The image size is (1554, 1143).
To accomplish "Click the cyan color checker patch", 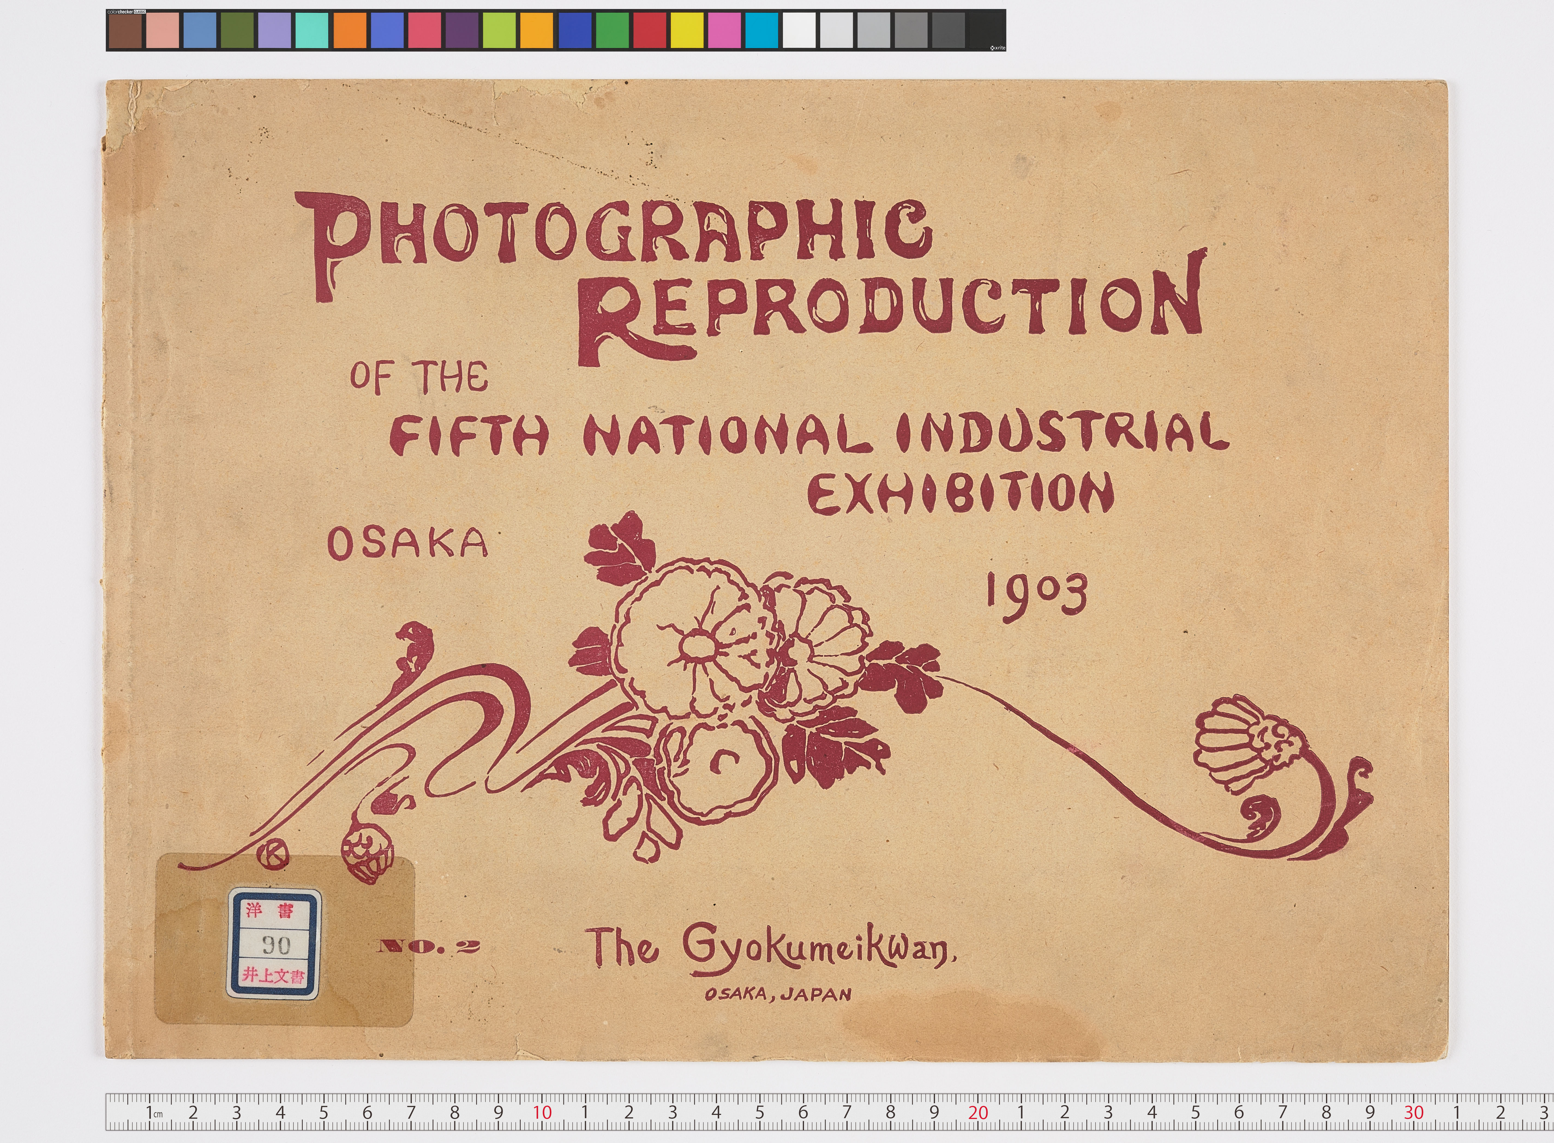I will [x=761, y=31].
